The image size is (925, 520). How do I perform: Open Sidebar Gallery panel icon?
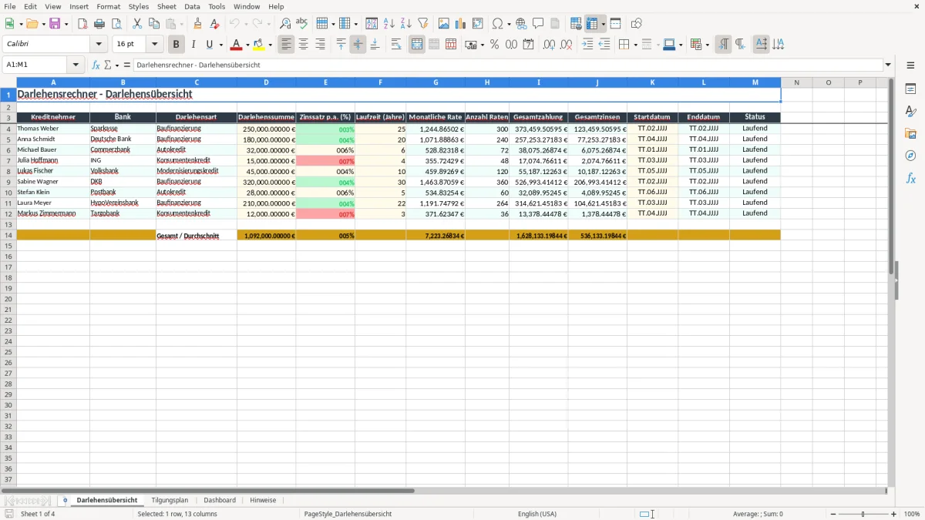point(910,133)
